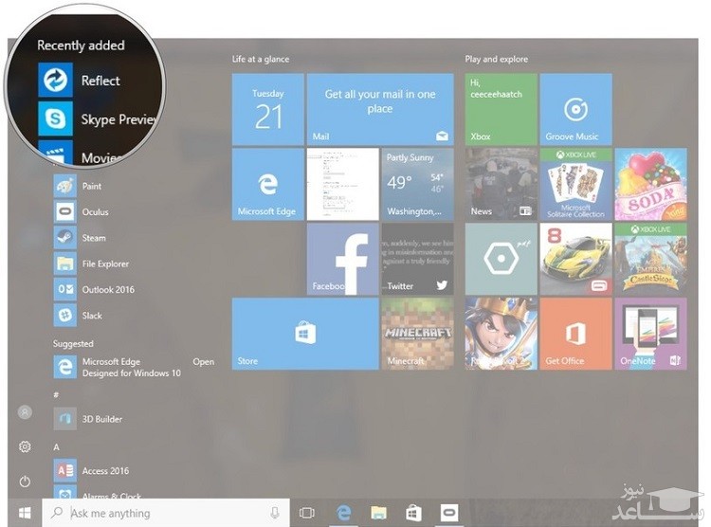
Task: Click the Microsoft Edge tile
Action: click(267, 184)
